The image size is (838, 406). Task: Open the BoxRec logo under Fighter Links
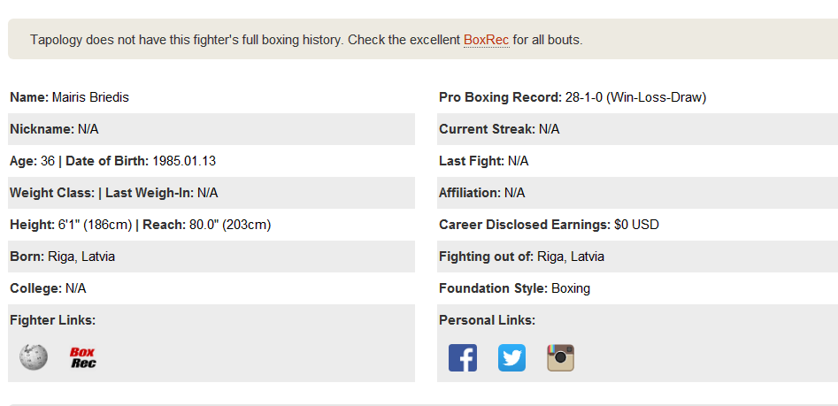pos(83,357)
